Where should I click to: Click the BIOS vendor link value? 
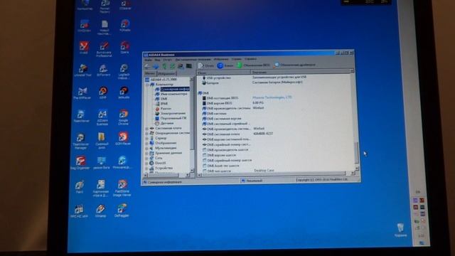(272, 97)
